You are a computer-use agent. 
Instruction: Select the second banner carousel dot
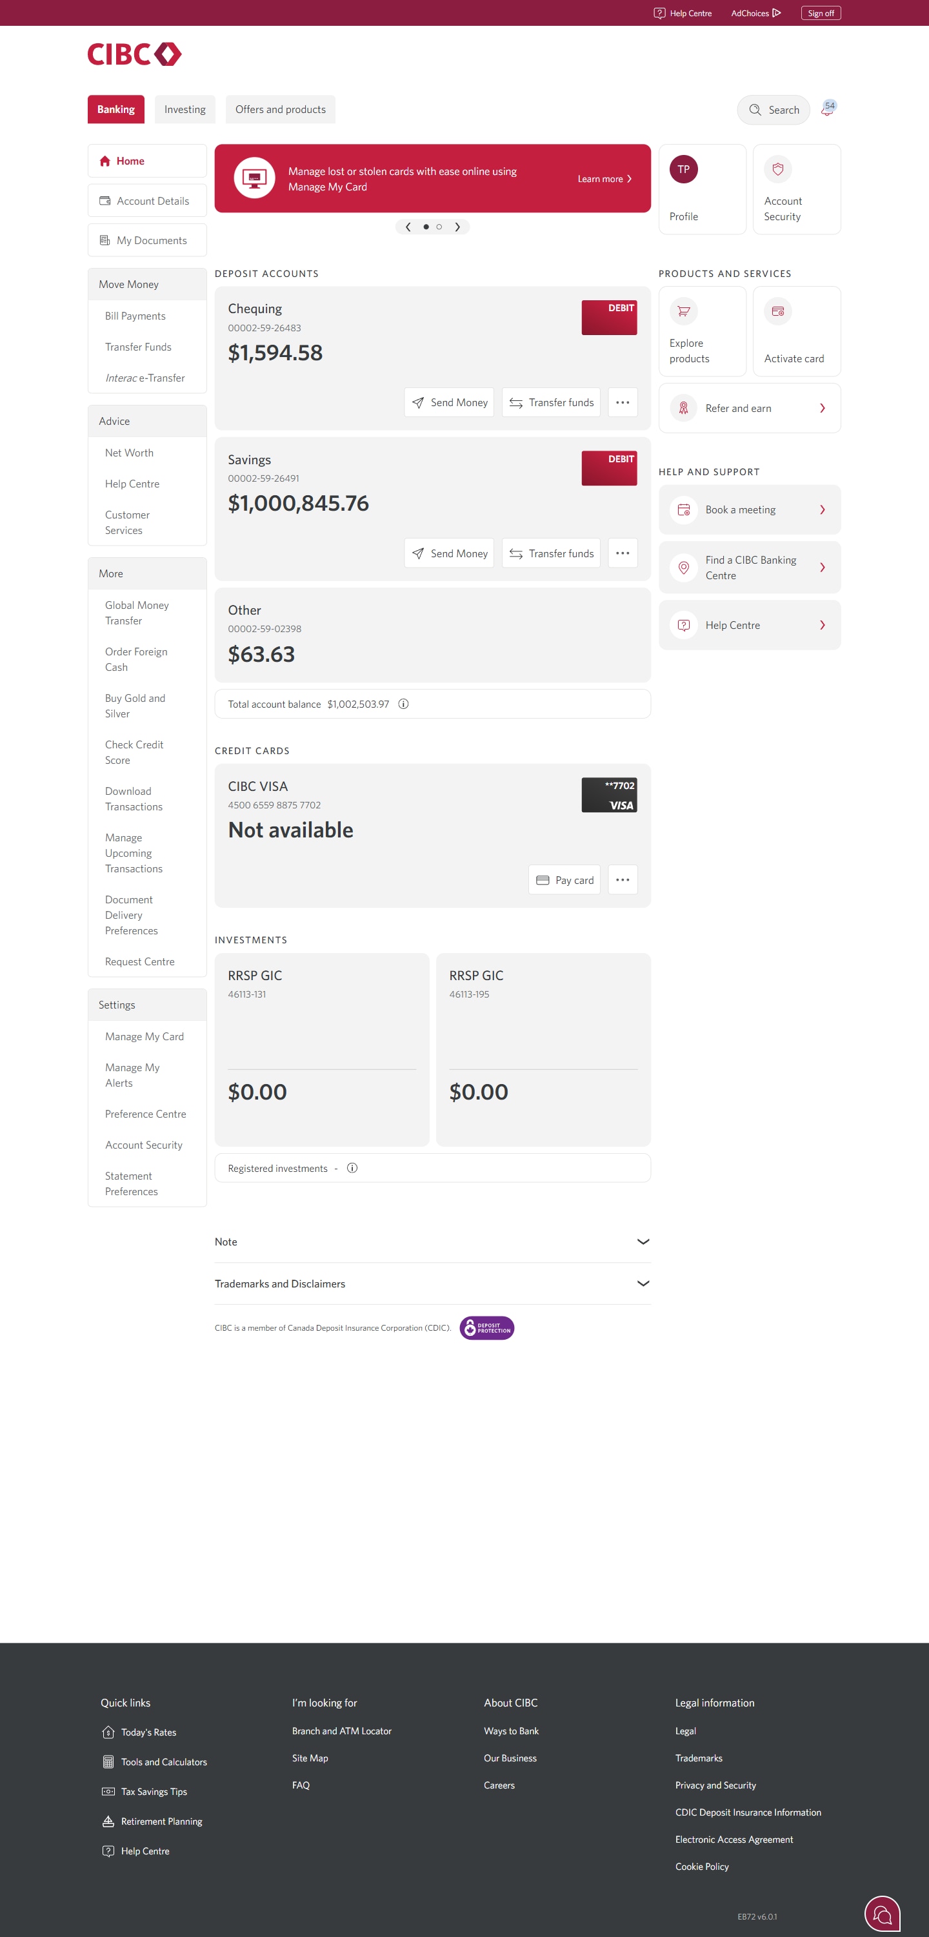[439, 227]
